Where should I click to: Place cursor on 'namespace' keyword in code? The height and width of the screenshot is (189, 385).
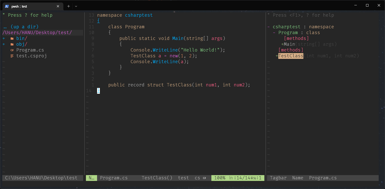pyautogui.click(x=109, y=15)
